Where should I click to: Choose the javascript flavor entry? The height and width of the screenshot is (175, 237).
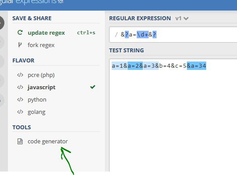56,87
